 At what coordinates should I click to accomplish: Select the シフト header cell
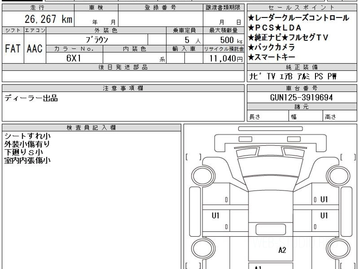pyautogui.click(x=13, y=30)
